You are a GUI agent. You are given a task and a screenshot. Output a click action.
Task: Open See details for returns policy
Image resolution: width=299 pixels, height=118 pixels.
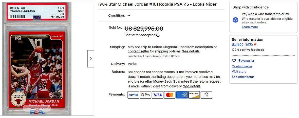pyautogui.click(x=192, y=86)
